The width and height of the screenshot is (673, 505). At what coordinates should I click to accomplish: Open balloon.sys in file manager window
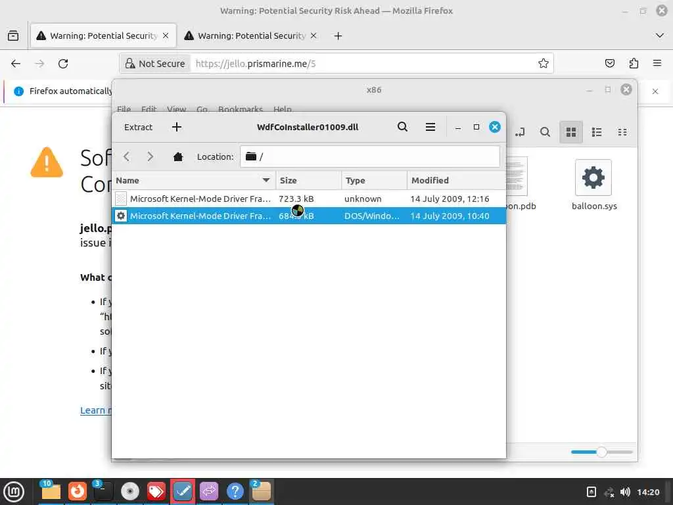pos(593,185)
